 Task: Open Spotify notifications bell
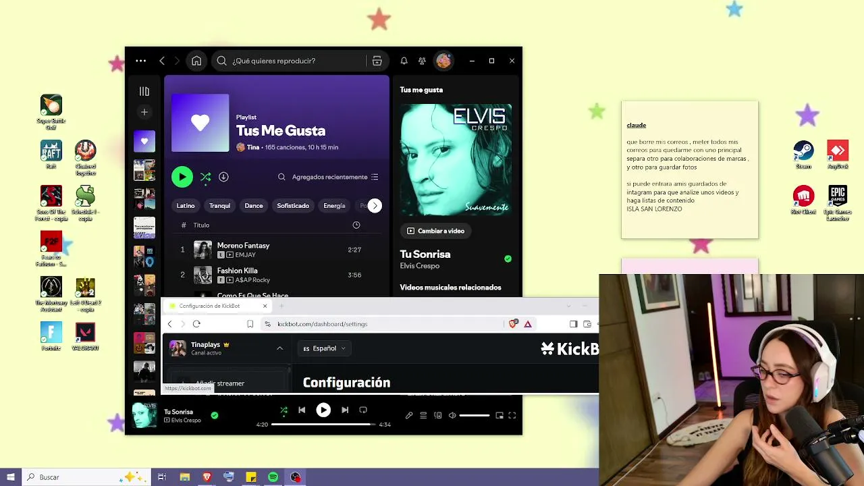pos(404,61)
